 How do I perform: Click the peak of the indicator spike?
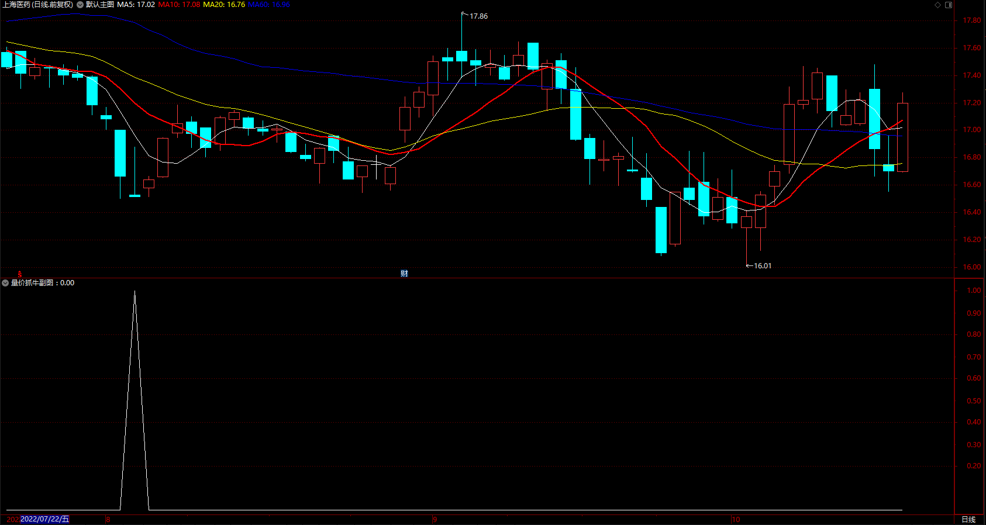point(135,292)
